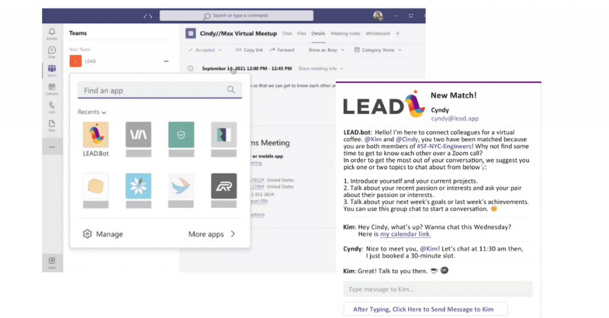Click the Manage apps button
Screen dimensions: 609x318
103,234
